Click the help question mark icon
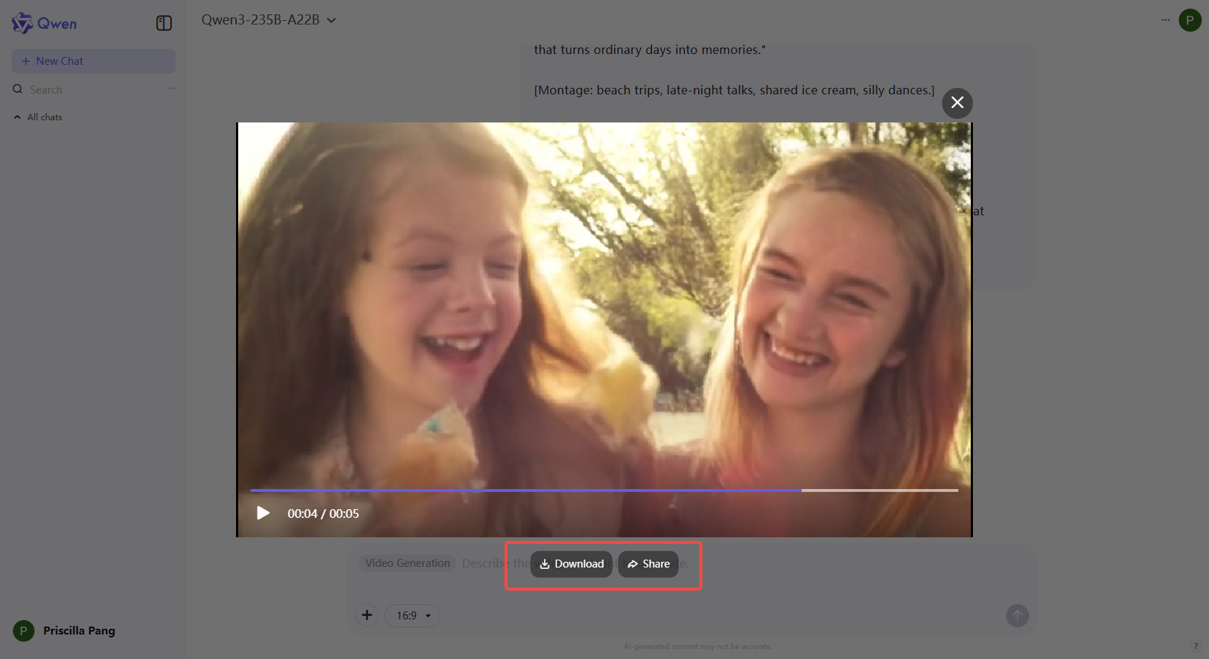 (x=1196, y=646)
